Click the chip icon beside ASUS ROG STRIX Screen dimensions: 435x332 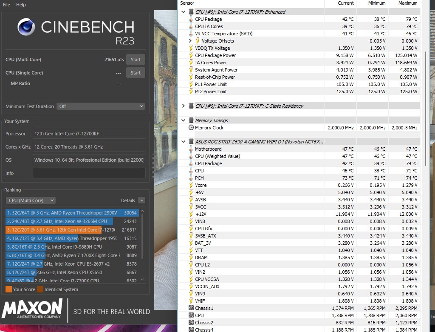(191, 142)
